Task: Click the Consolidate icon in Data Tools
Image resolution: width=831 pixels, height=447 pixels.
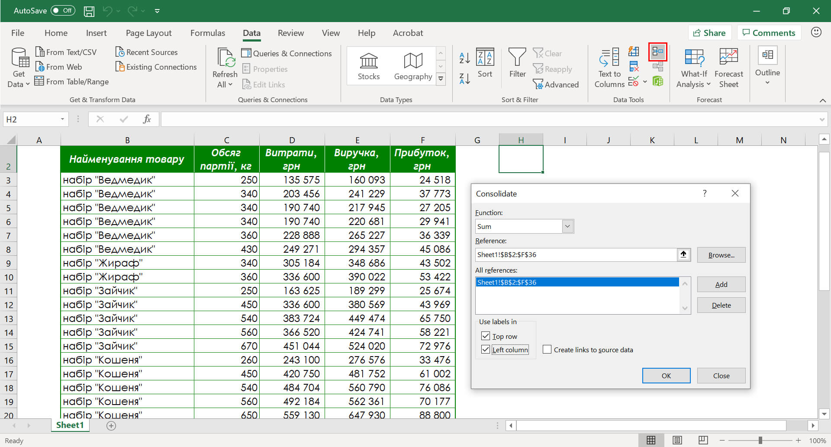Action: 657,52
